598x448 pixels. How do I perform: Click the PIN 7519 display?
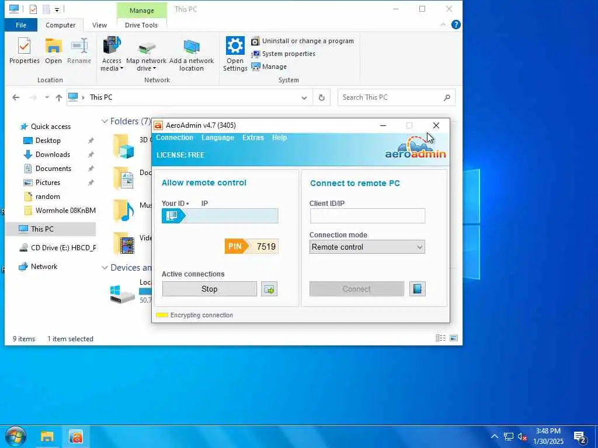251,247
